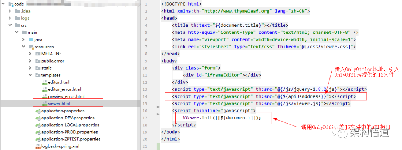Image resolution: width=402 pixels, height=150 pixels.
Task: Select preview_error.html in the project tree
Action: 66,96
